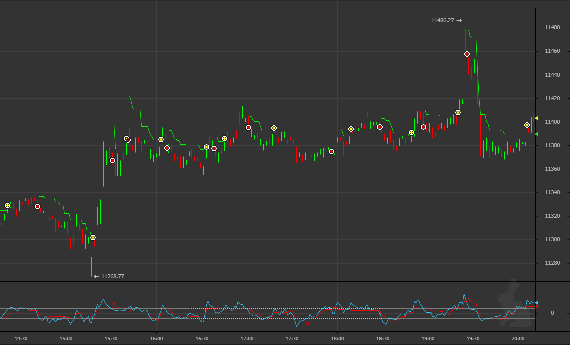
Task: Click the 11340 price axis label
Action: tap(552, 192)
